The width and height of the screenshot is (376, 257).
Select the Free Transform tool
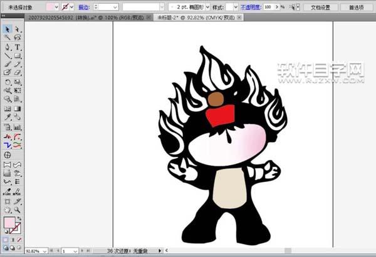coord(17,91)
